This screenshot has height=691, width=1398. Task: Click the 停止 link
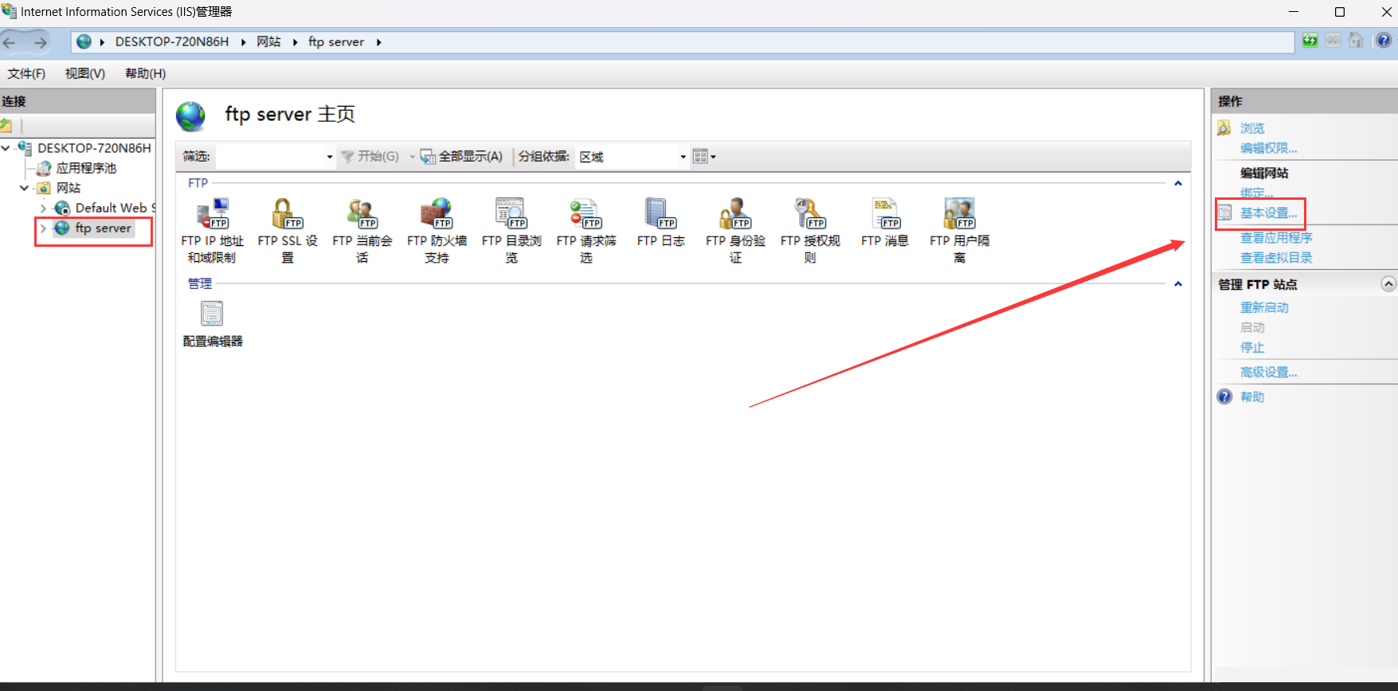click(x=1252, y=347)
